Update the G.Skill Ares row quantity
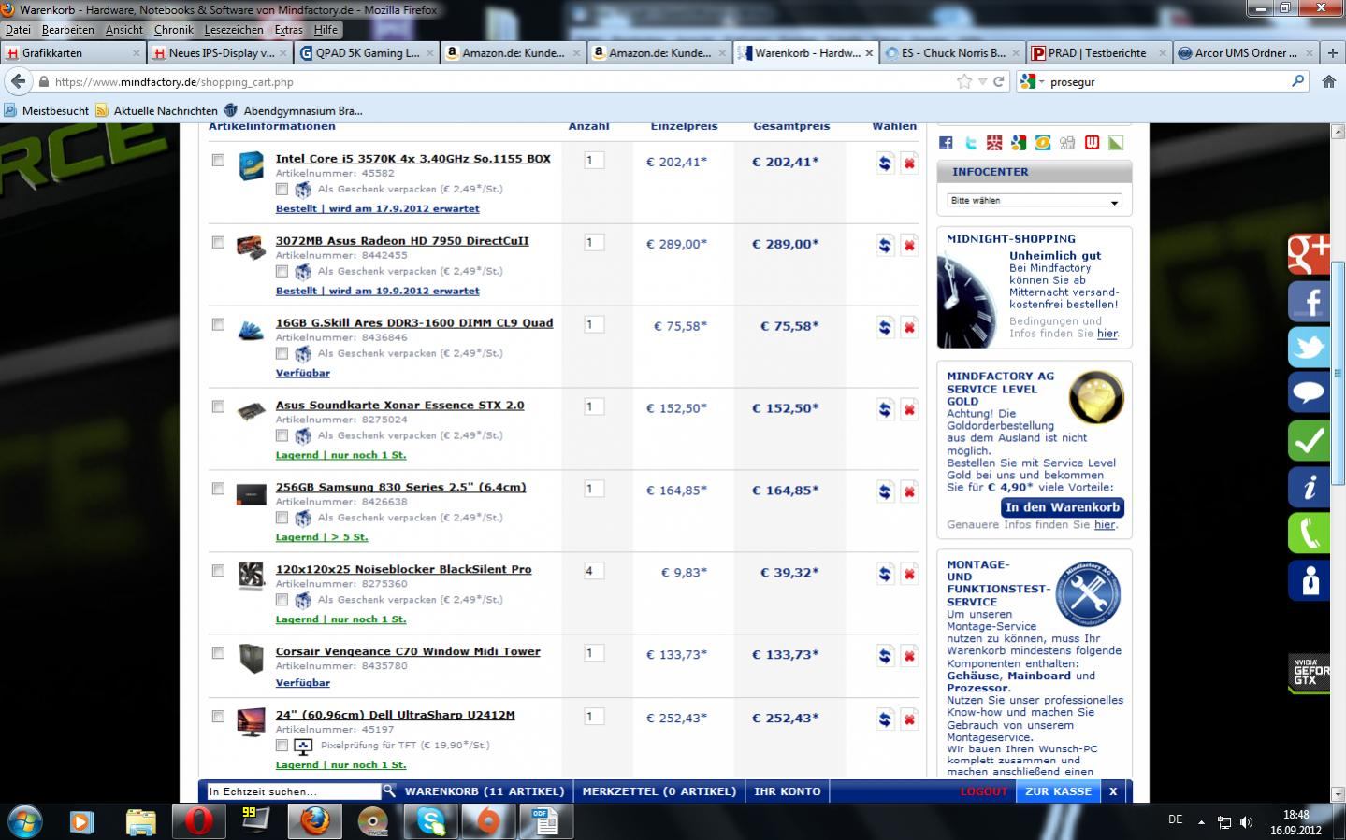This screenshot has height=840, width=1346. tap(885, 328)
